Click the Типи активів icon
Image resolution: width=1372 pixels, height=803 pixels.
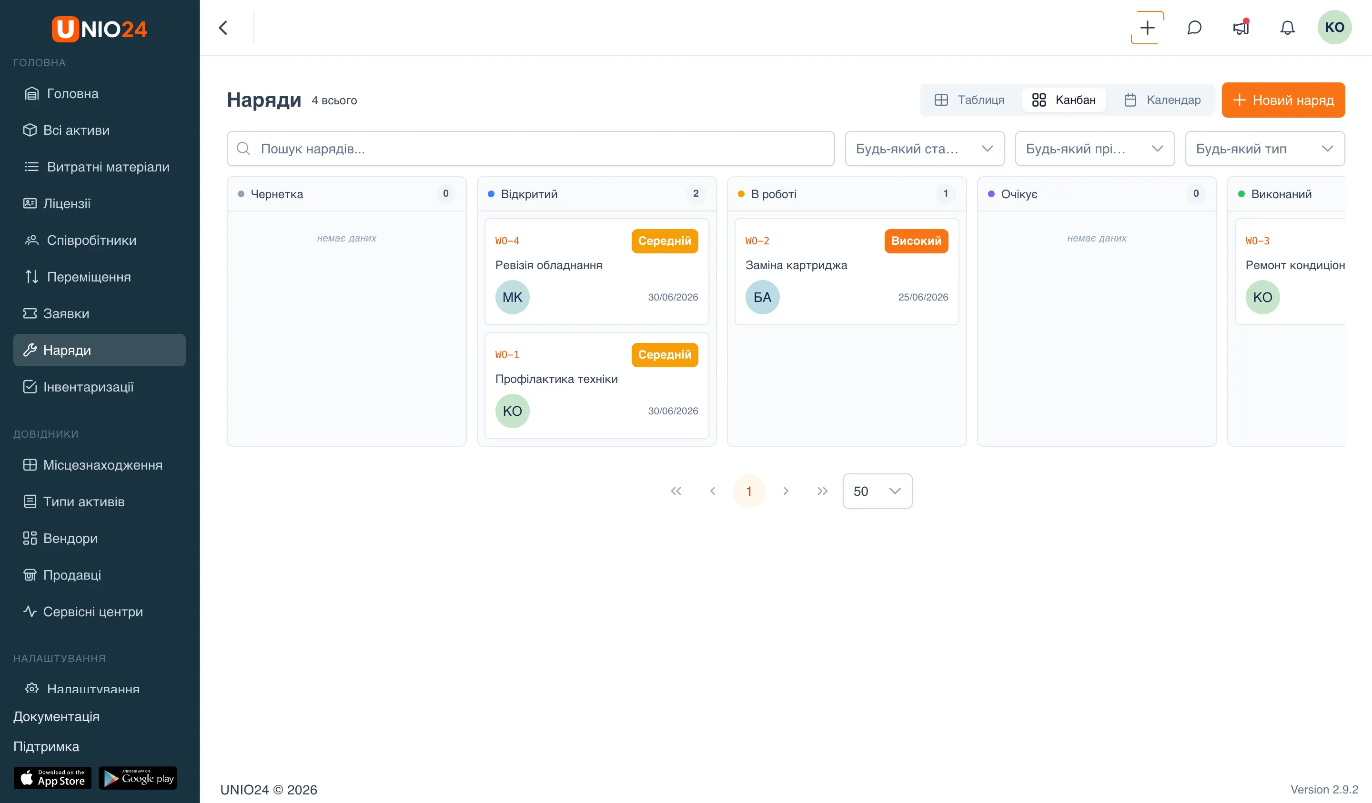click(x=30, y=502)
